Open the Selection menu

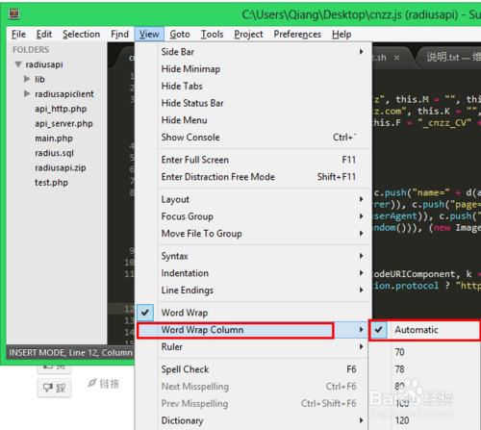click(x=81, y=34)
